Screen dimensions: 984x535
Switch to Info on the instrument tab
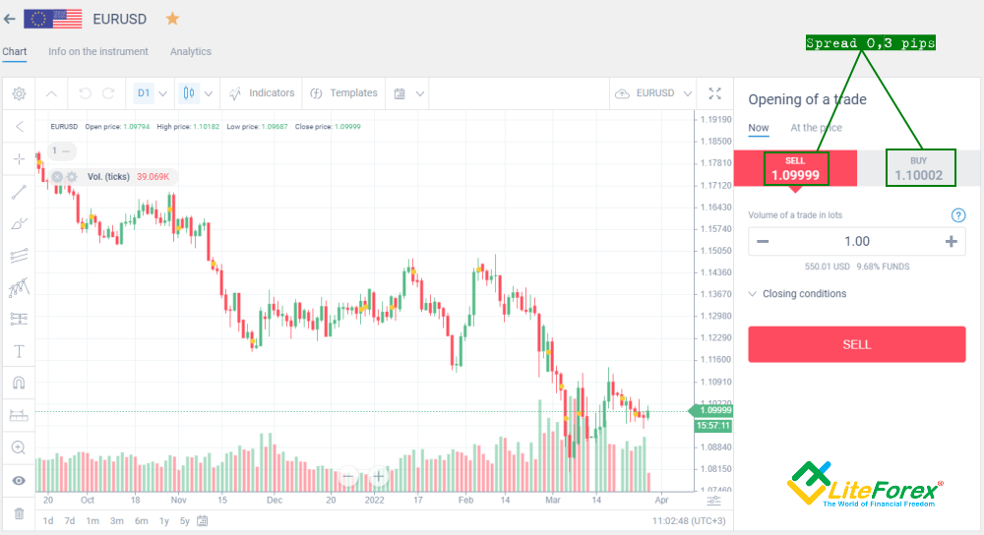pyautogui.click(x=97, y=51)
